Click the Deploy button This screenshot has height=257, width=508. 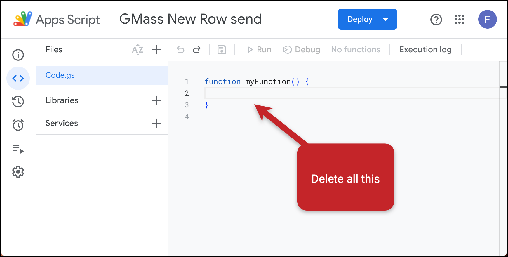coord(368,19)
